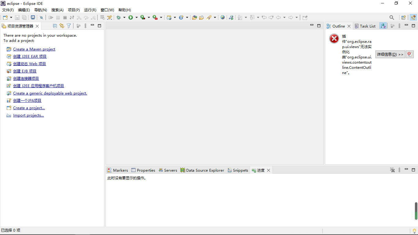Click the 创建动态 Web 项目 link
418x235 pixels.
click(29, 64)
